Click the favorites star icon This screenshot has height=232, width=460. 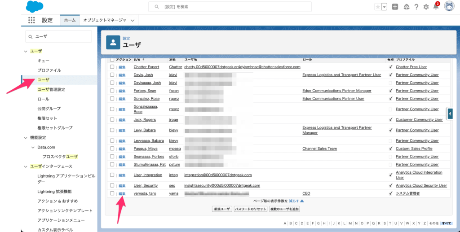(378, 7)
